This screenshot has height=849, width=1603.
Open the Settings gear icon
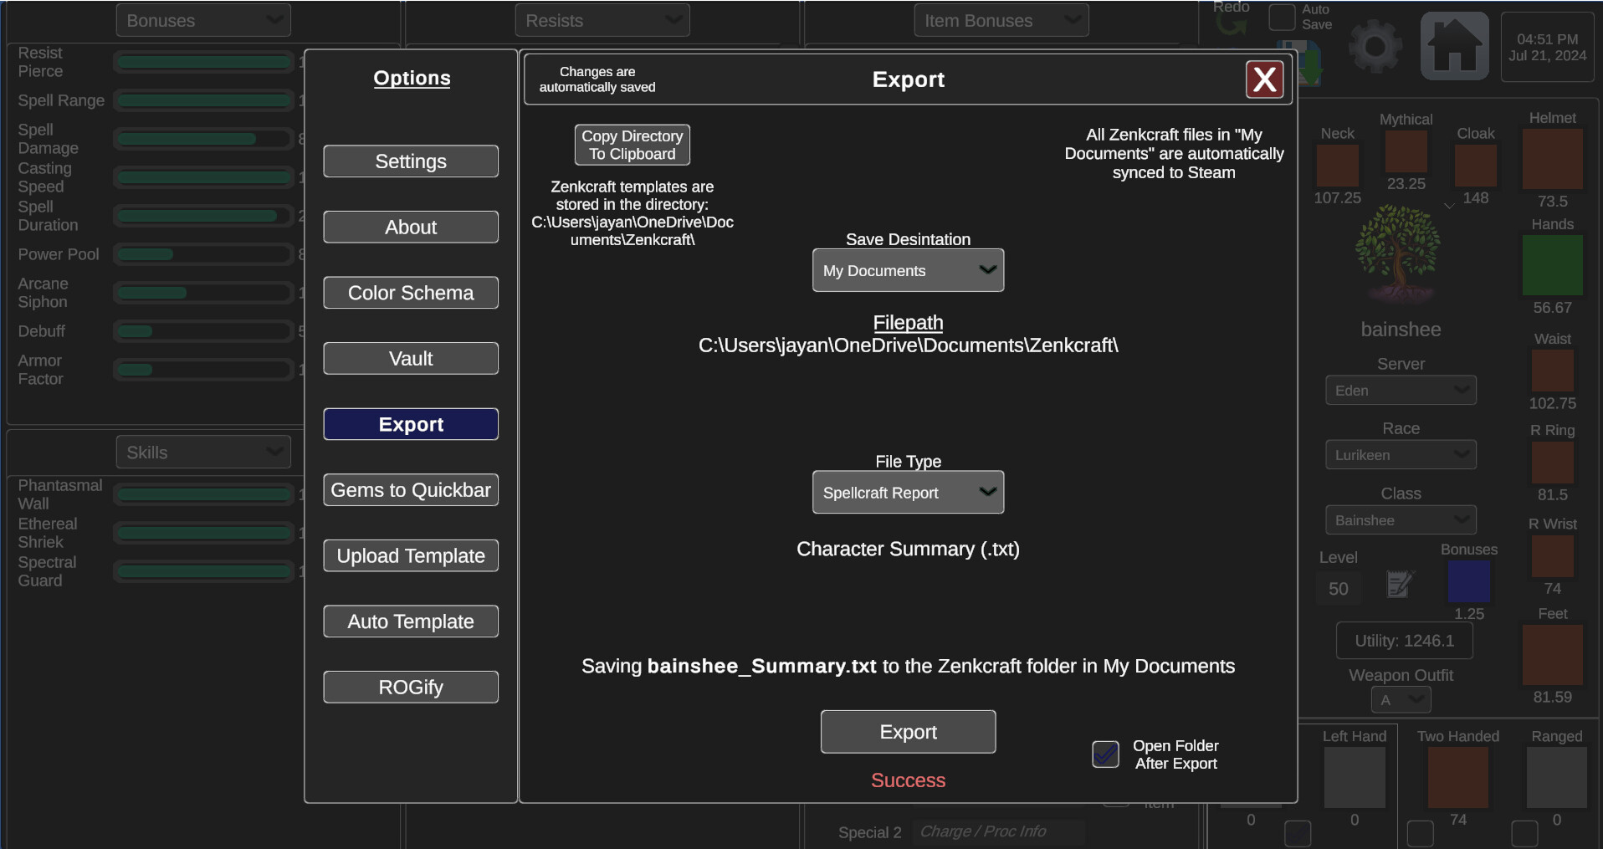point(1373,46)
